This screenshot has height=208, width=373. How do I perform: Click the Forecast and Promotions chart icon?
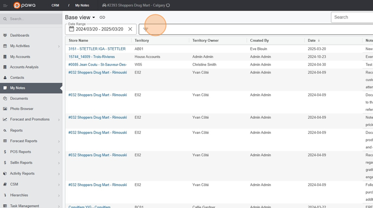tap(5, 120)
